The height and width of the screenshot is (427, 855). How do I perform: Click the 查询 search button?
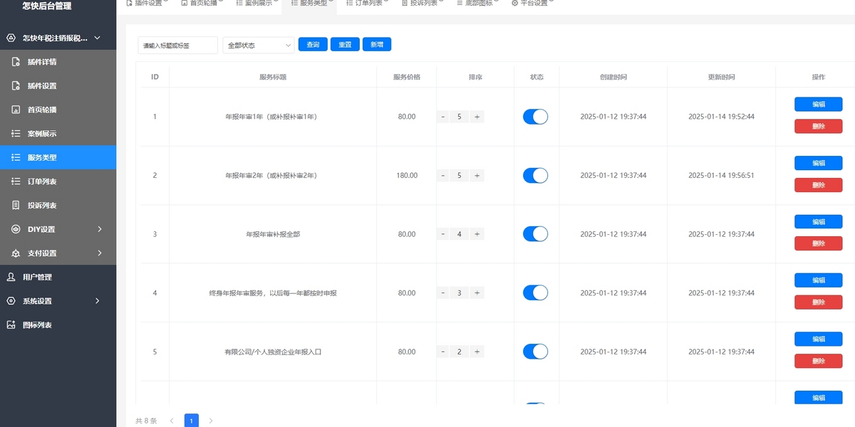coord(313,45)
